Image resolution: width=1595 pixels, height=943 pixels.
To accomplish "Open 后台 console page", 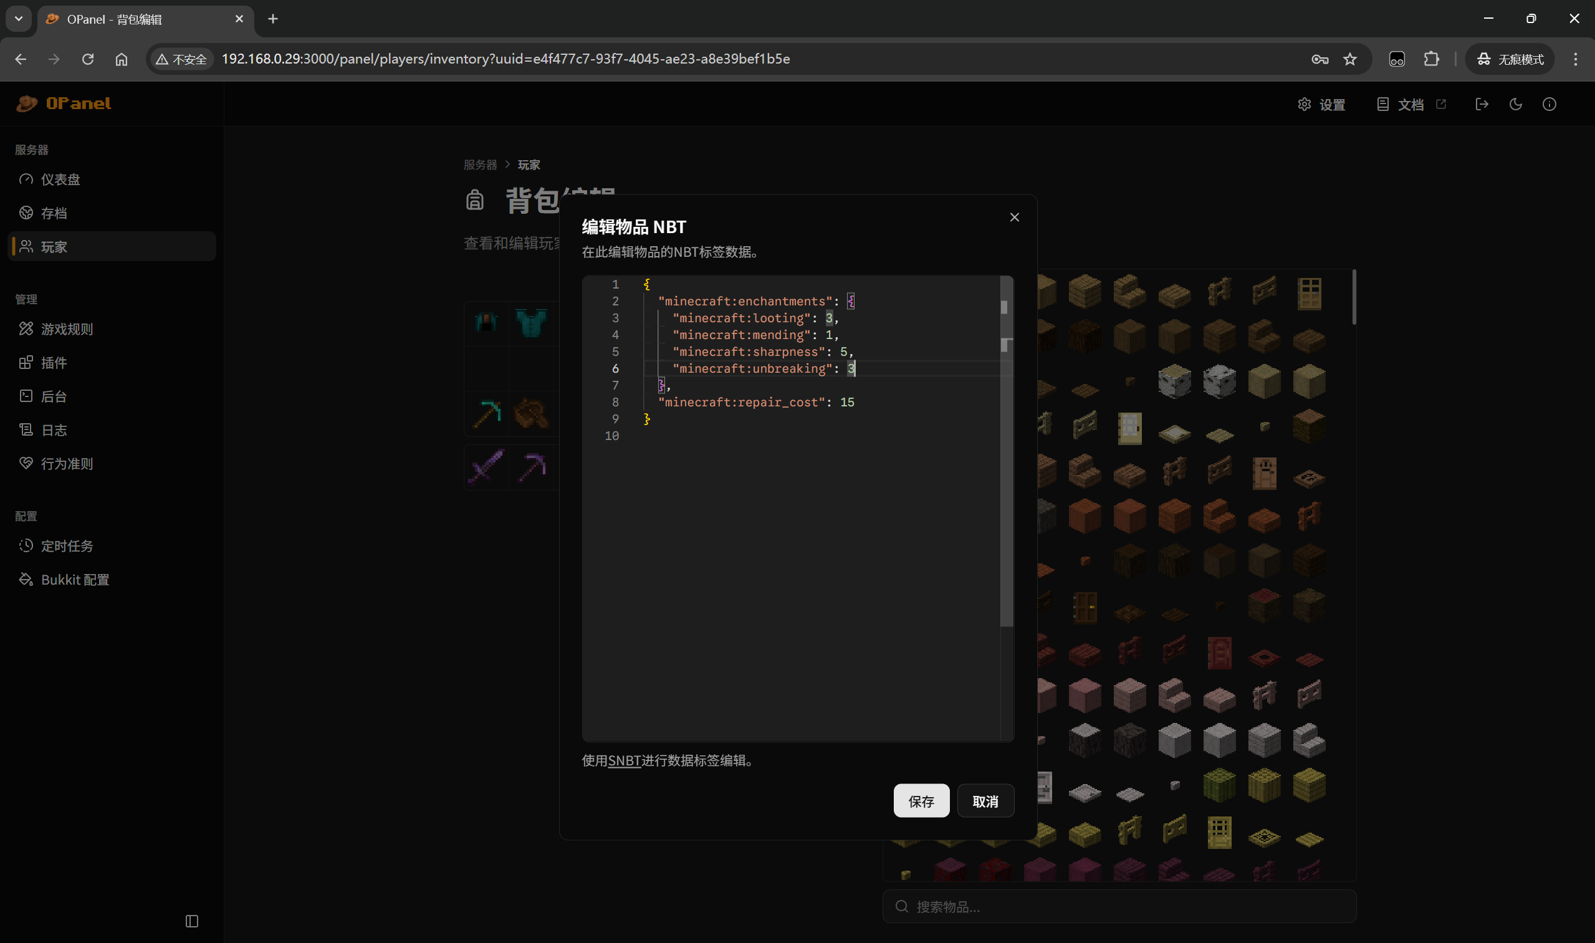I will [112, 396].
